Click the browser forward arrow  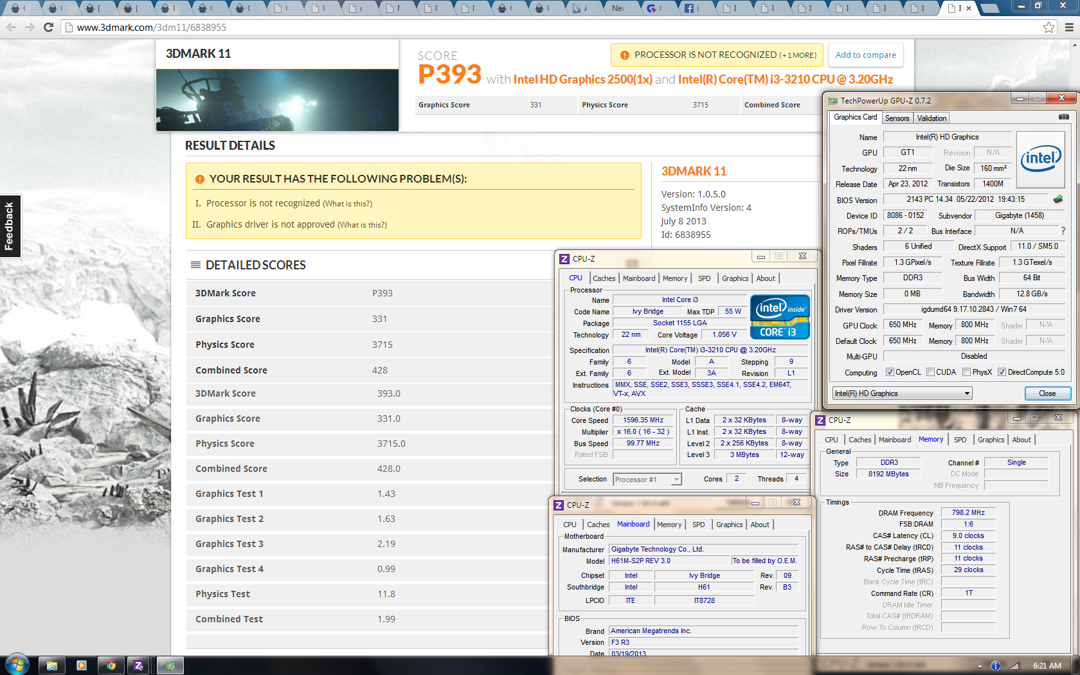click(x=30, y=27)
